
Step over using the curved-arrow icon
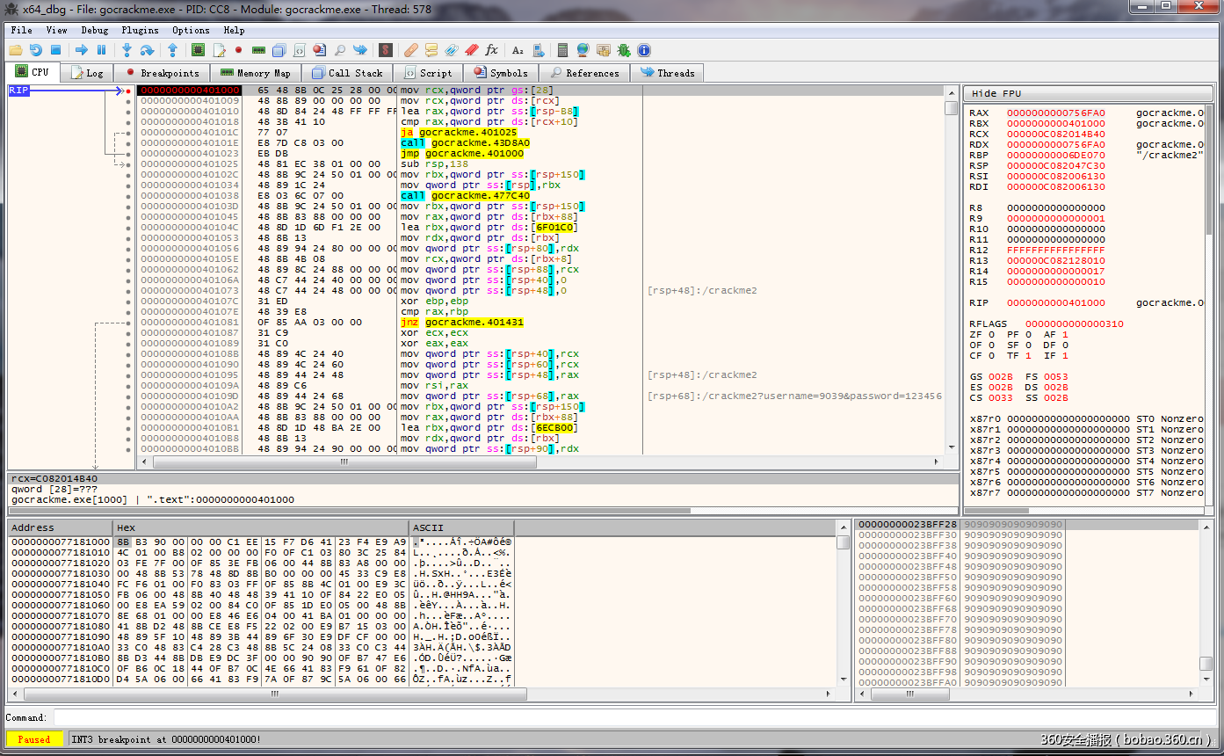[x=148, y=50]
